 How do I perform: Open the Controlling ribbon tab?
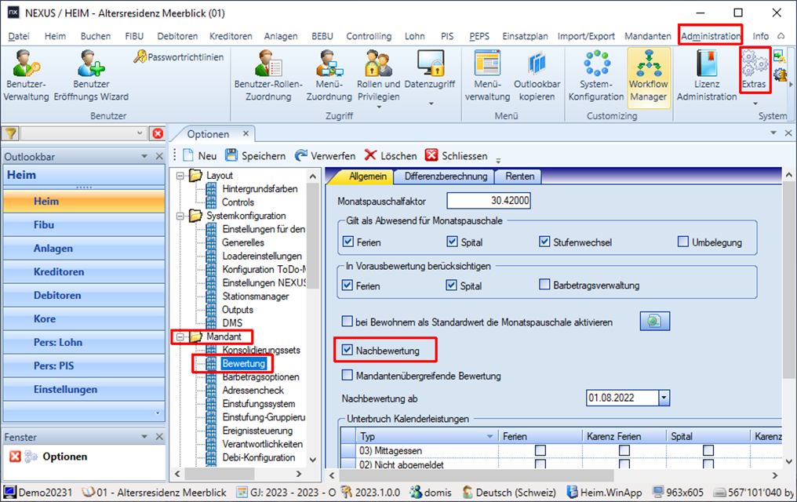tap(369, 36)
